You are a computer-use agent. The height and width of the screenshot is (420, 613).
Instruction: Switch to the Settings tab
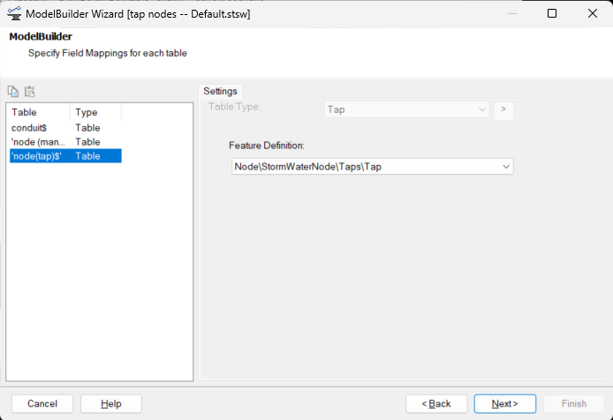click(221, 91)
